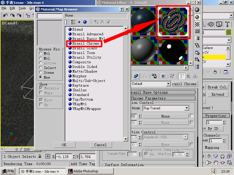Toggle checkered Background icon in Material Editor
The width and height of the screenshot is (234, 175).
[x=197, y=24]
